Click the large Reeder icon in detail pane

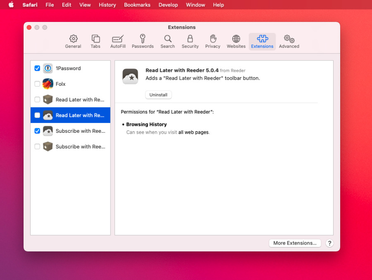pos(130,76)
